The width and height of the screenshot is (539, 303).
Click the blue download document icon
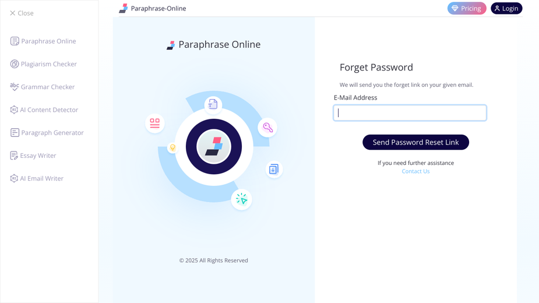274,169
